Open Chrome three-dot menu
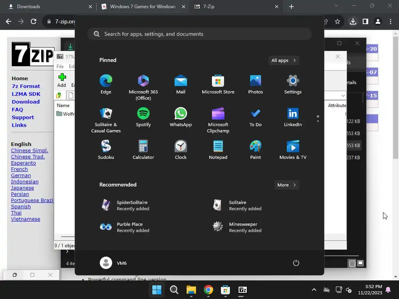 coord(390,22)
